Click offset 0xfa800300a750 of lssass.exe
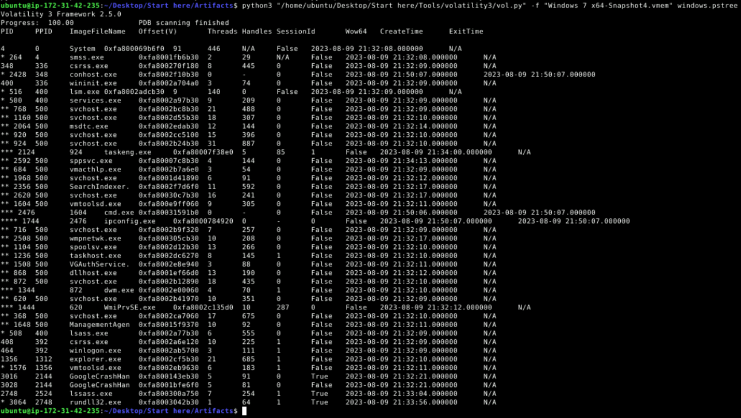The image size is (741, 418). coord(168,393)
